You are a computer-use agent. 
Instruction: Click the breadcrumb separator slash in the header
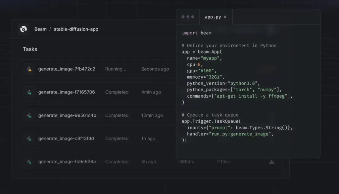[x=51, y=29]
